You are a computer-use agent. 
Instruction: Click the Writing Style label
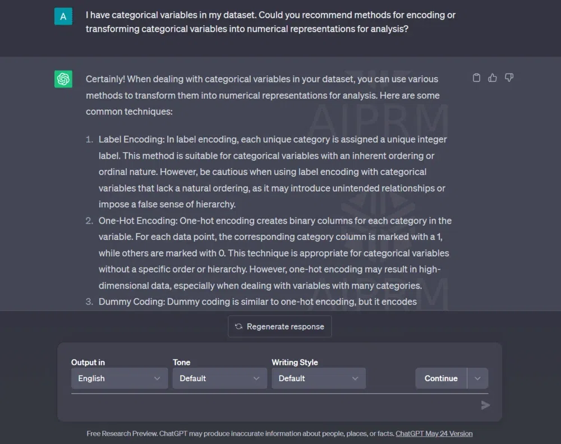point(295,362)
